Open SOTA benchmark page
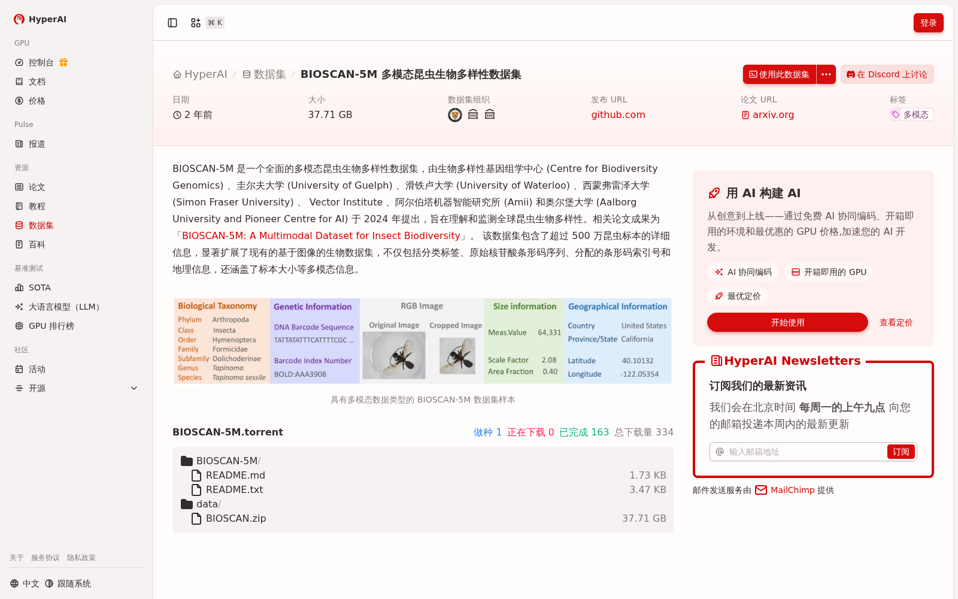Viewport: 958px width, 599px height. pos(33,288)
